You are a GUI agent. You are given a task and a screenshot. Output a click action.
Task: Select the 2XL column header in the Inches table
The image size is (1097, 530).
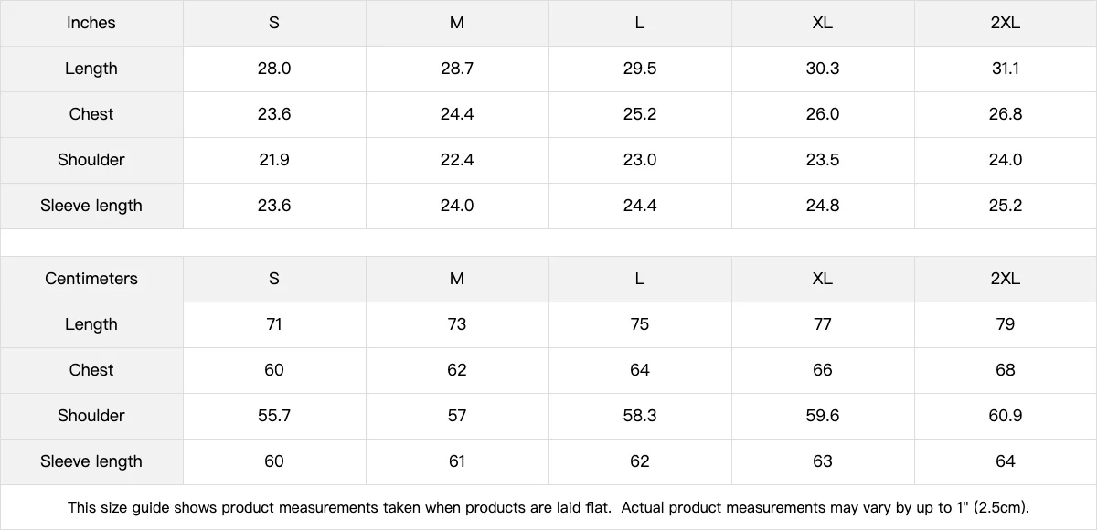(x=1005, y=23)
